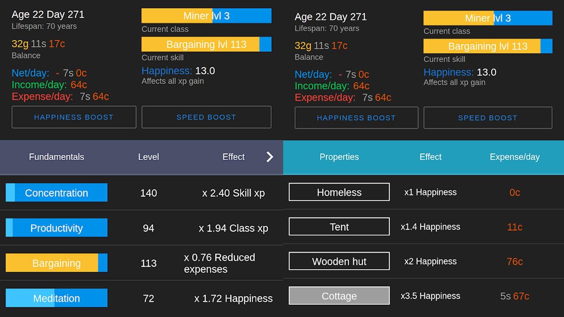
Task: Choose Bargaining in the Fundamentals list
Action: [56, 263]
